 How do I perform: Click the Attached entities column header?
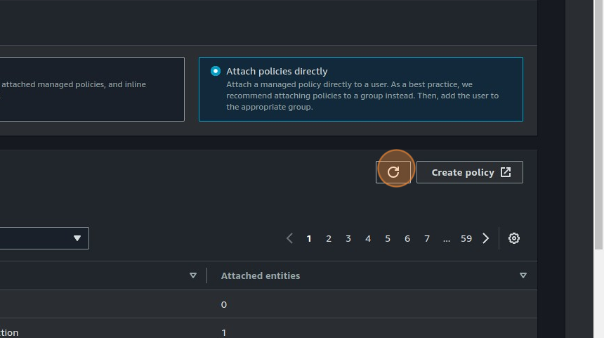pyautogui.click(x=261, y=275)
